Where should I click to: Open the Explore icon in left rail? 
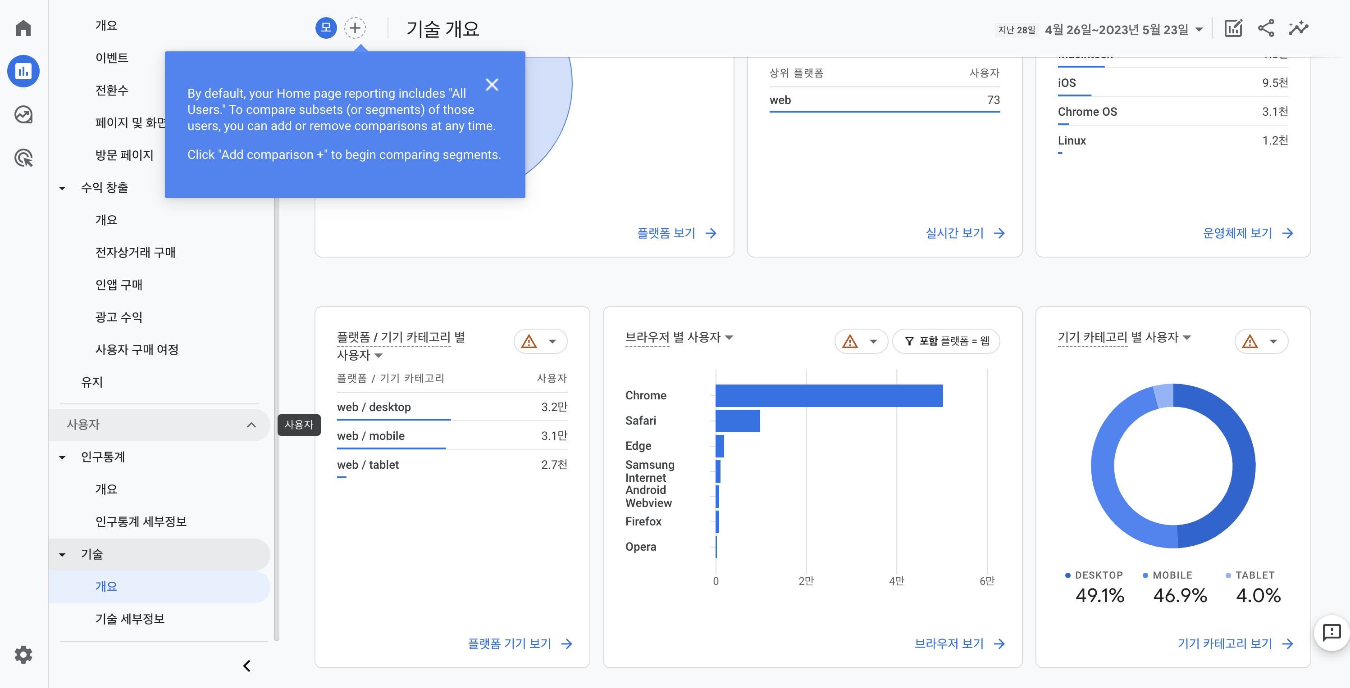(23, 114)
